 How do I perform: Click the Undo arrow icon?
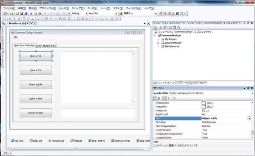coord(45,14)
